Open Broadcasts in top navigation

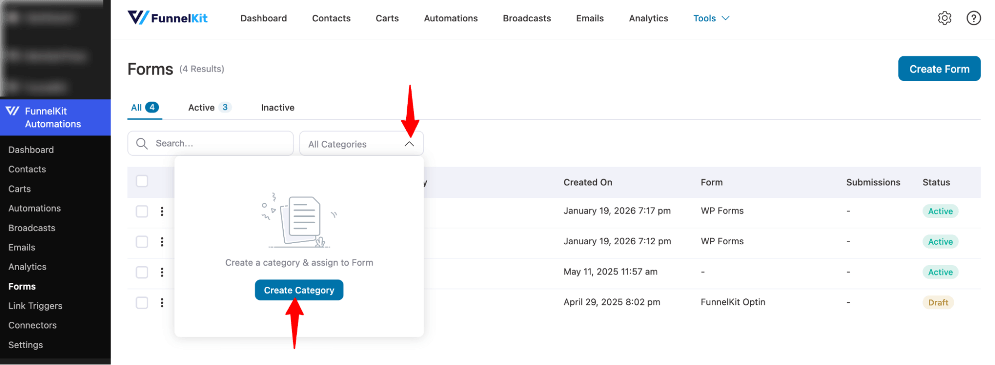[527, 18]
